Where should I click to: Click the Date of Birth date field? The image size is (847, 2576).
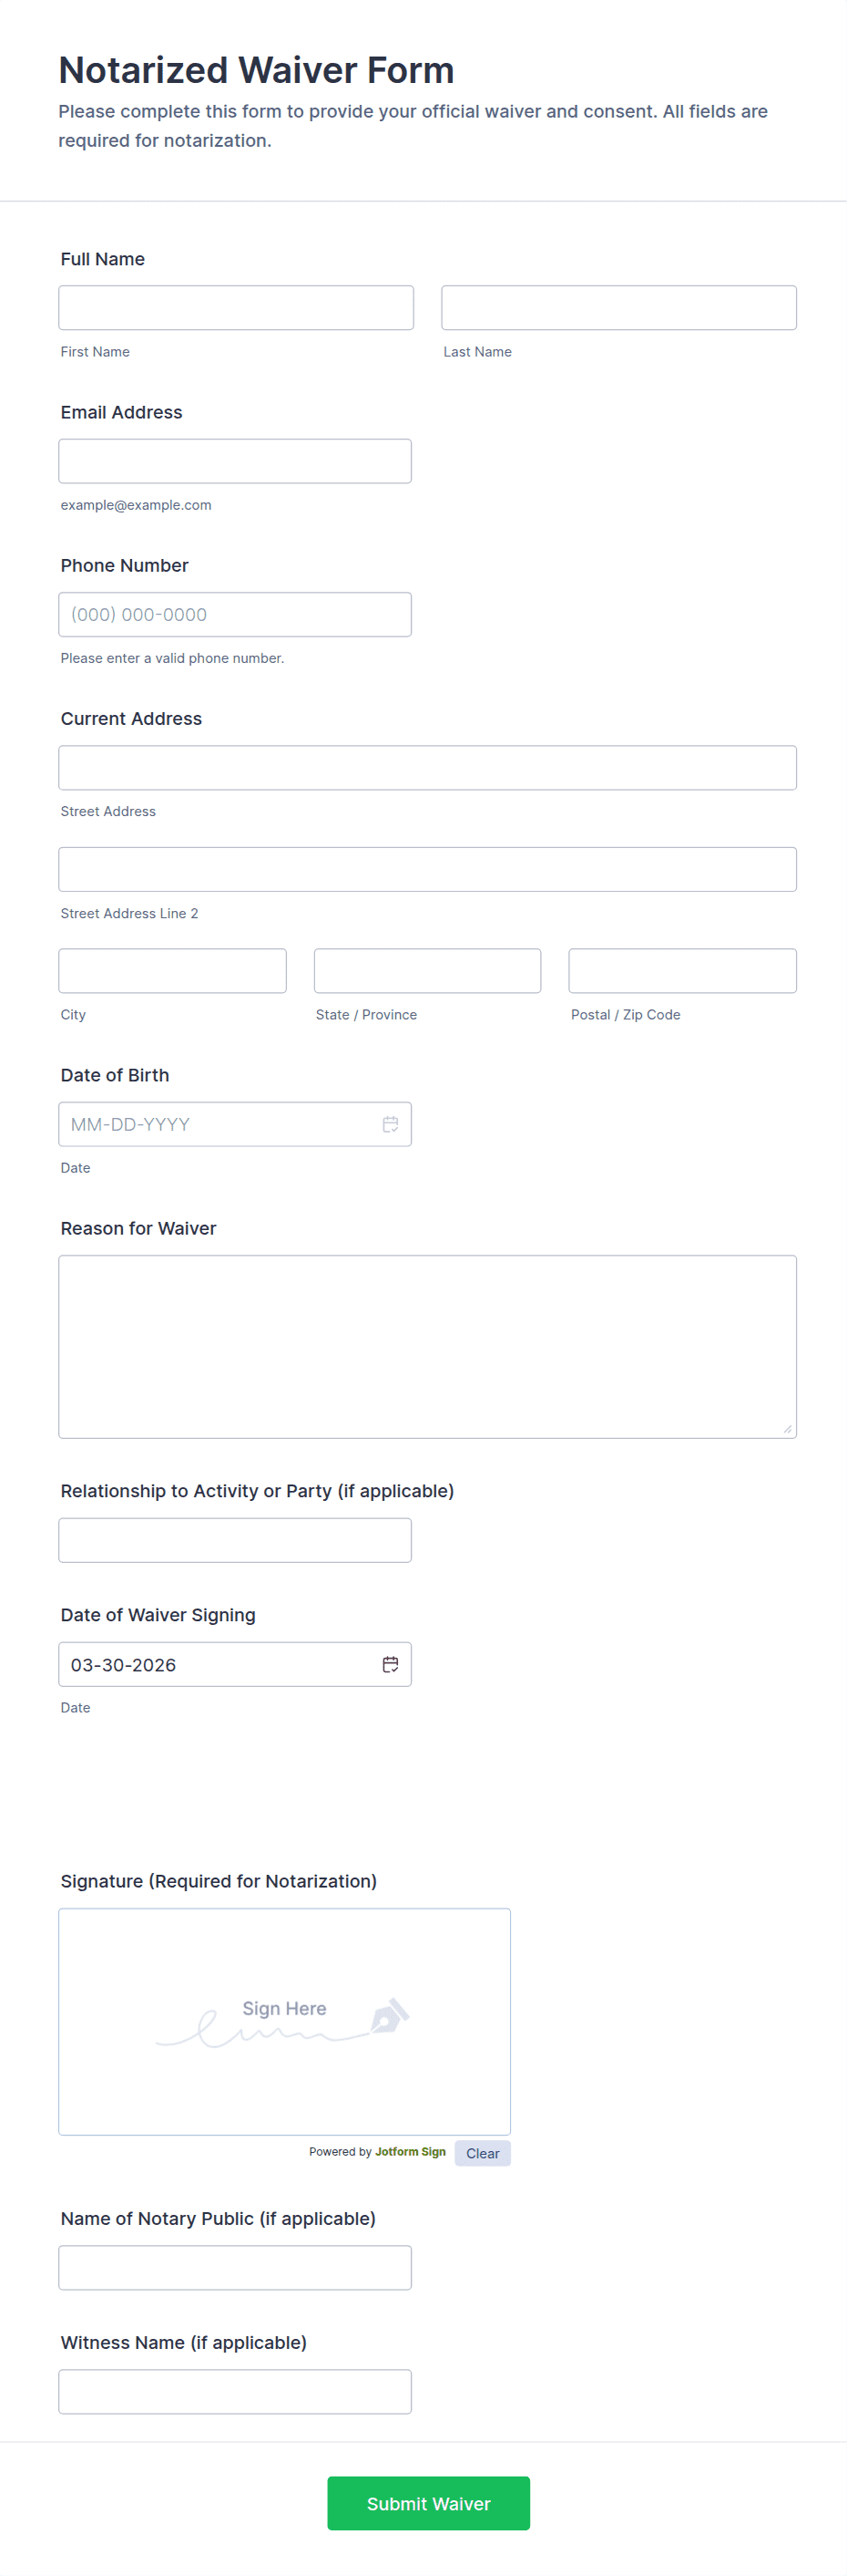tap(215, 1124)
